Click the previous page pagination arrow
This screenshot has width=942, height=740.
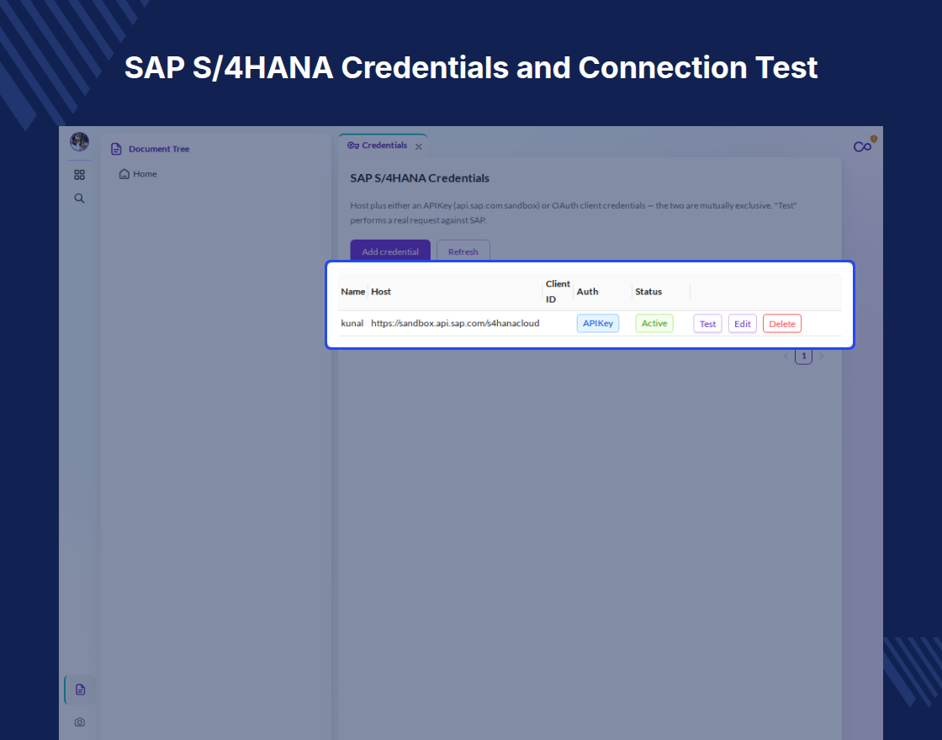[786, 356]
